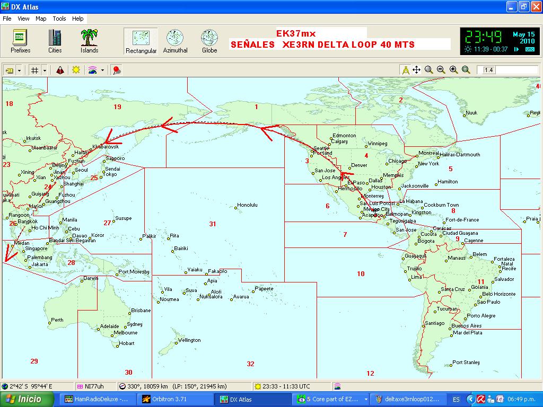The height and width of the screenshot is (407, 543).
Task: Click the Wellington city label
Action: (189, 340)
